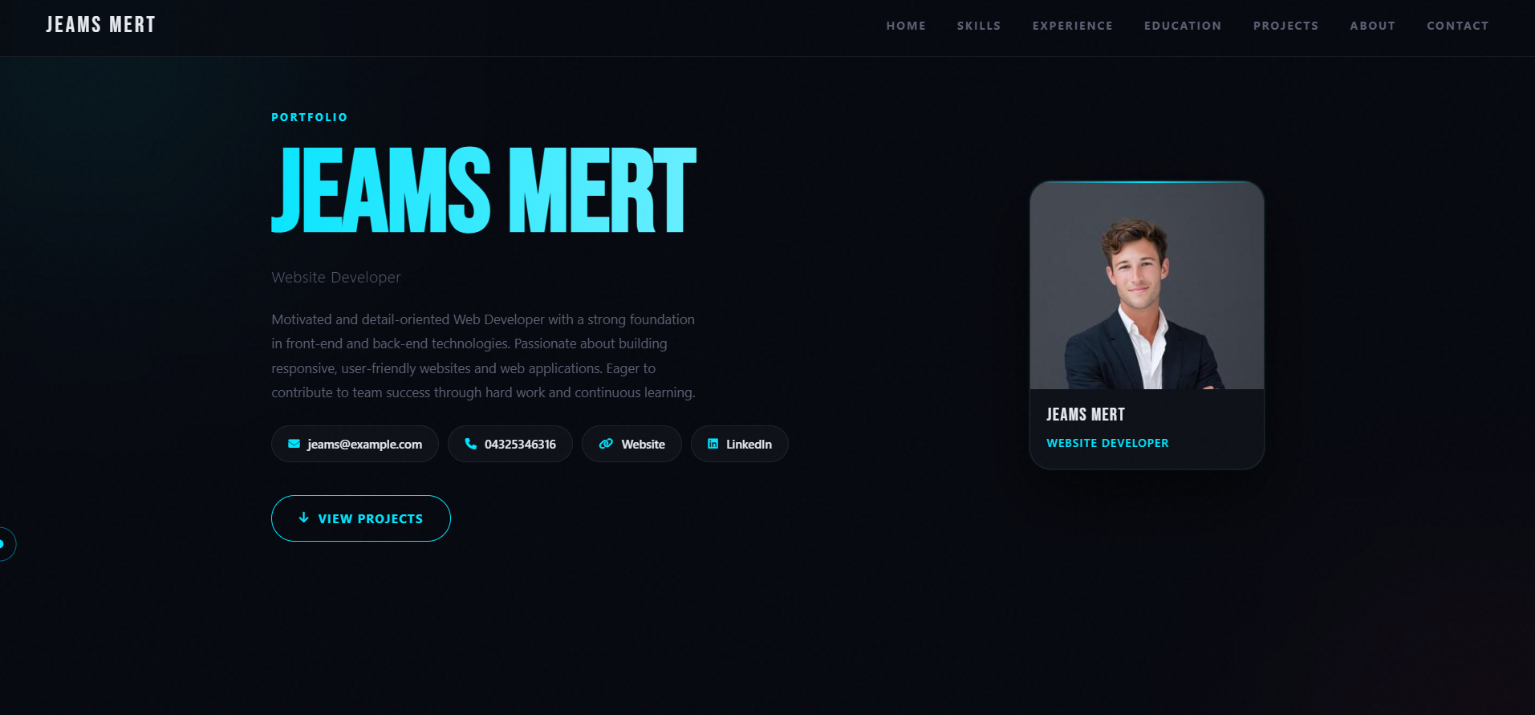
Task: Click the down-arrow icon in View Projects
Action: (304, 518)
